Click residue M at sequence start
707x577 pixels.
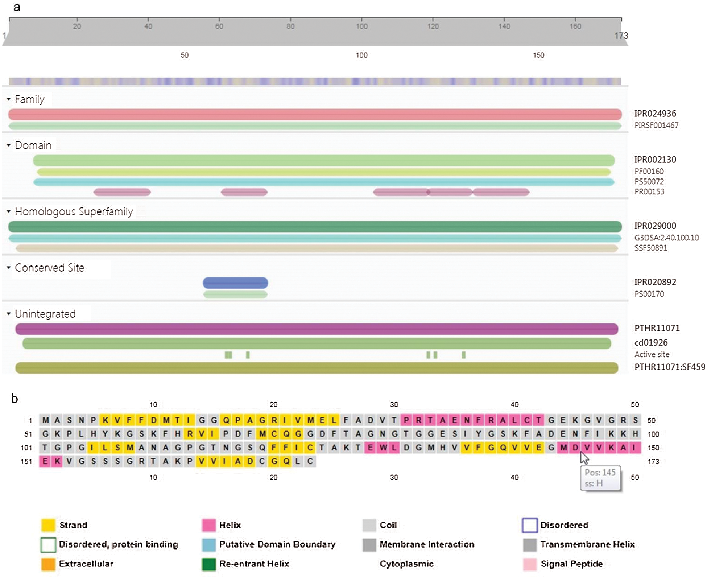pos(45,420)
